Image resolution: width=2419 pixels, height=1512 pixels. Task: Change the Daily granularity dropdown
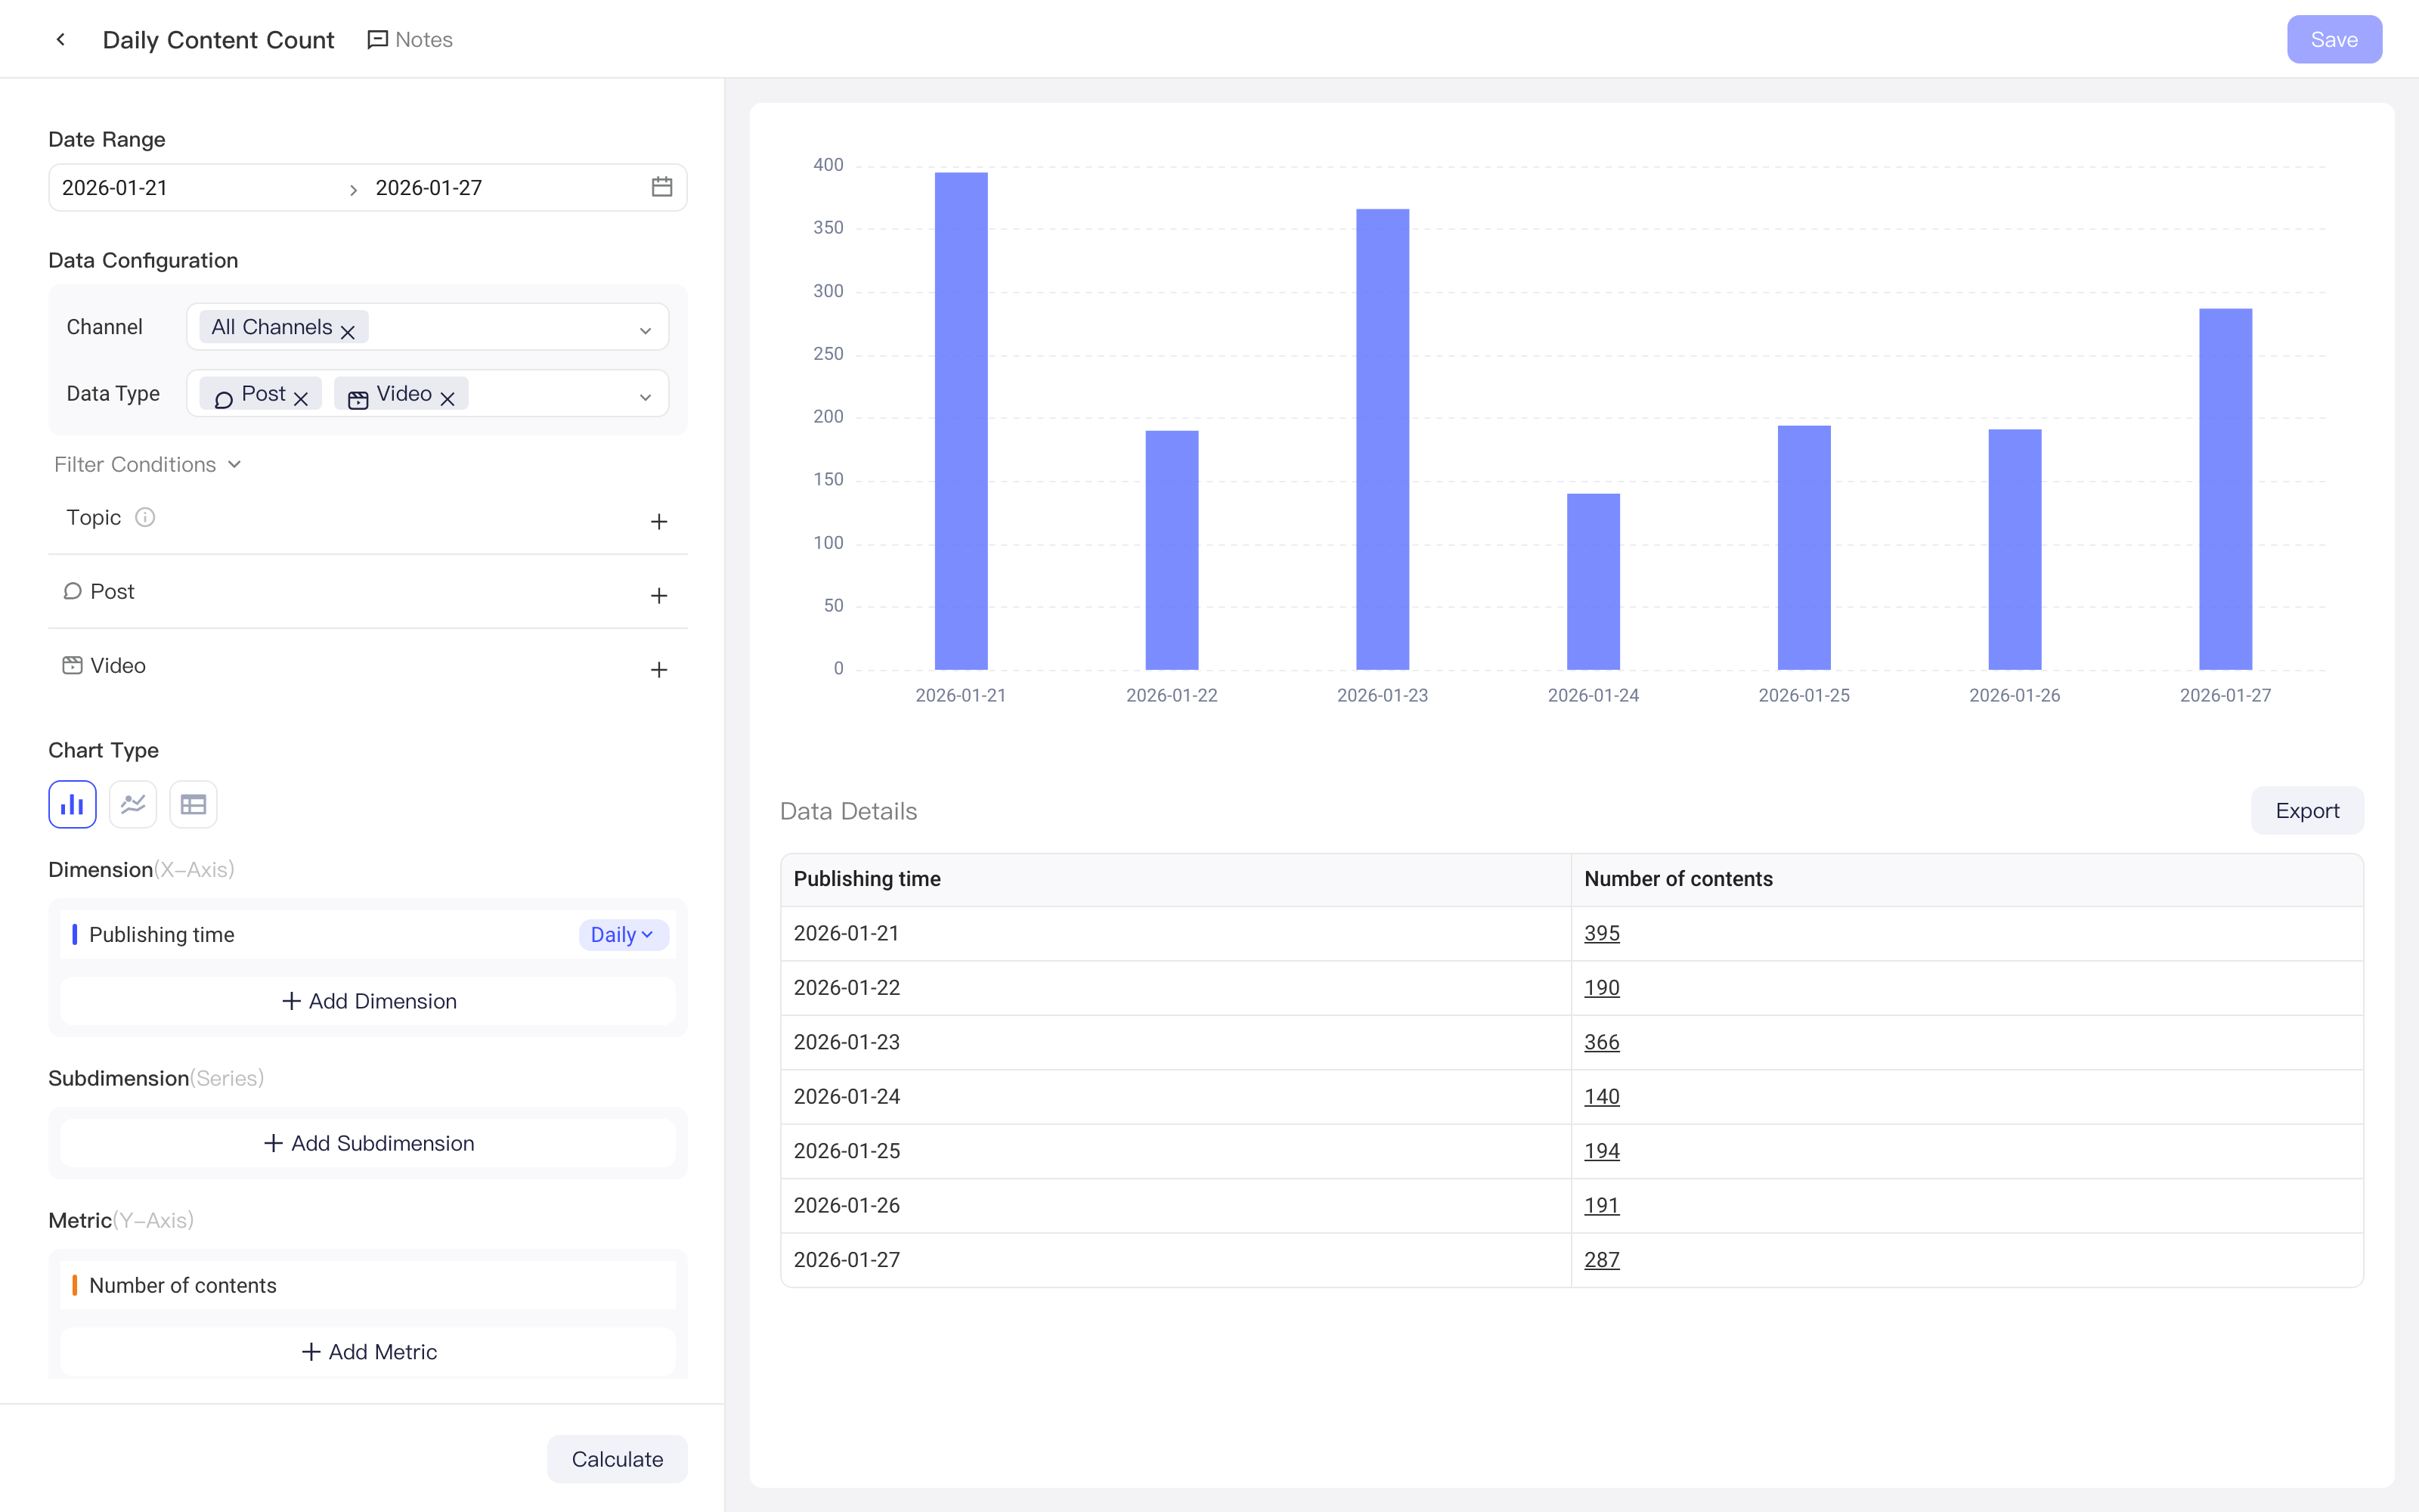(623, 934)
